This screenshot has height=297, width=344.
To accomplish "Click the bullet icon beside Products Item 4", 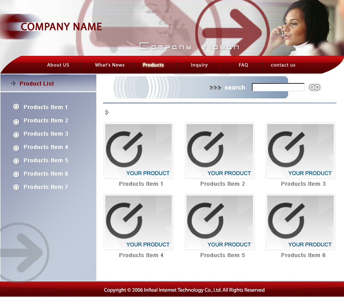I will click(16, 148).
